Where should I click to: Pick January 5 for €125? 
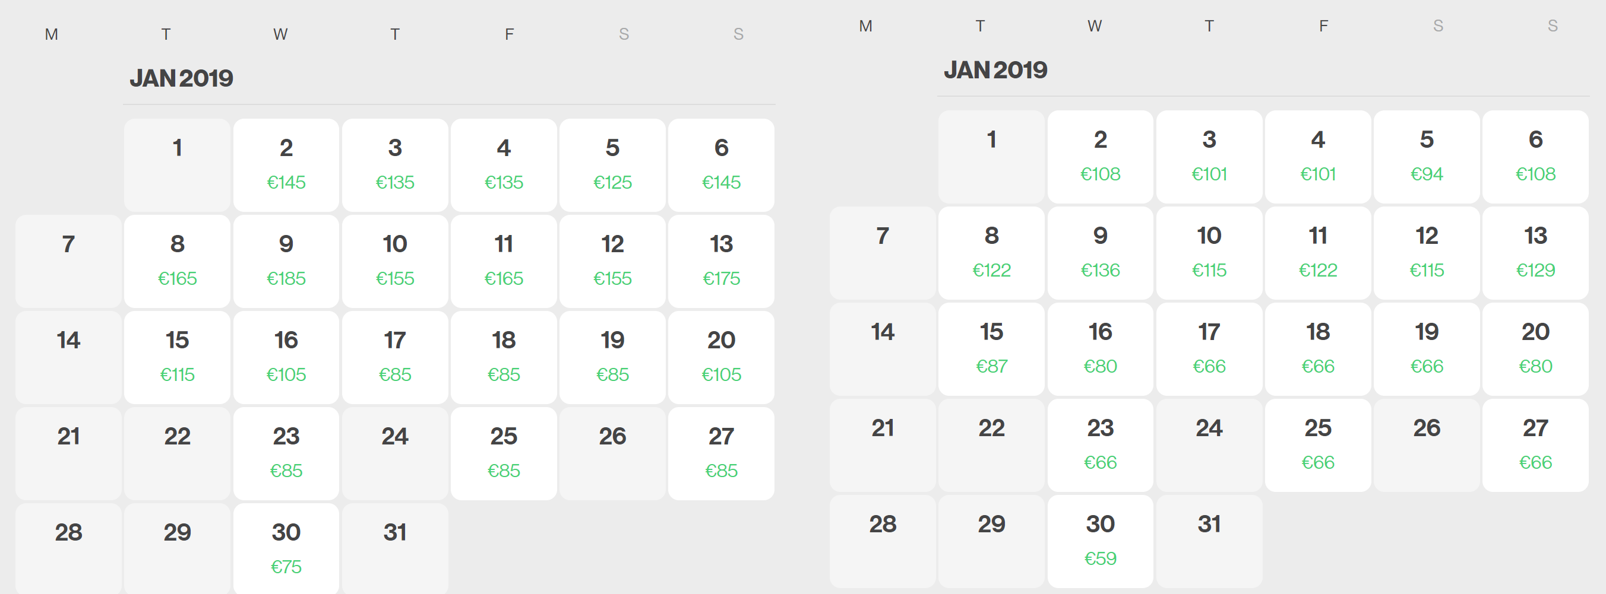612,164
